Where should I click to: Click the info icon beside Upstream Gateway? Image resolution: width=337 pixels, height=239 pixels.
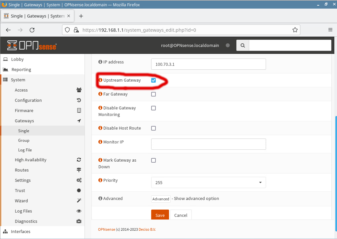[x=100, y=80]
